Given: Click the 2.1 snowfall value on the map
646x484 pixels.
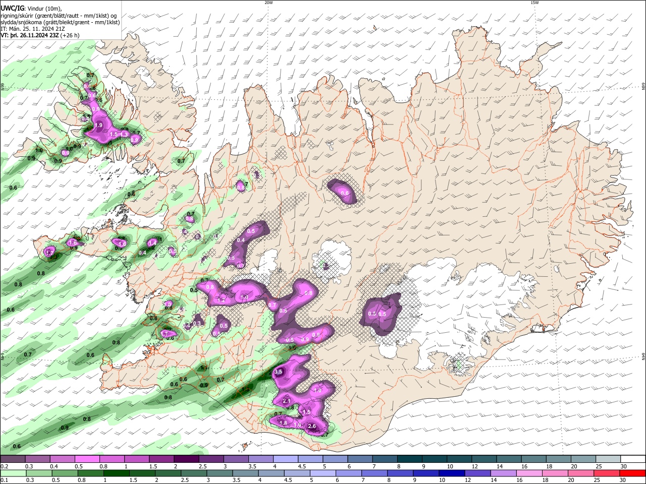Looking at the screenshot, I should (x=287, y=401).
